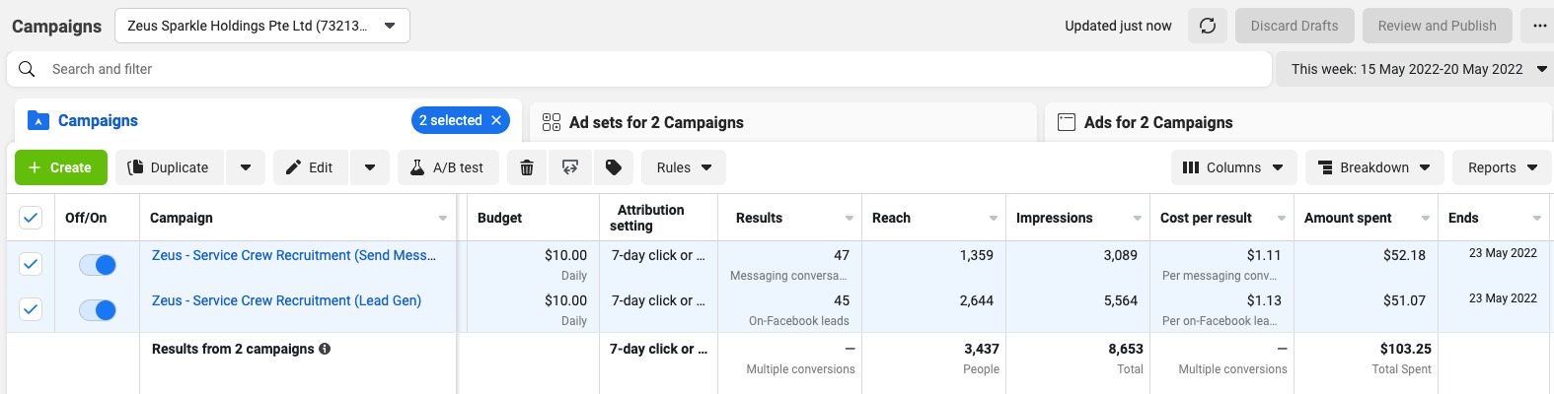The width and height of the screenshot is (1554, 394).
Task: Toggle off the Lead Gen campaign switch
Action: point(98,310)
